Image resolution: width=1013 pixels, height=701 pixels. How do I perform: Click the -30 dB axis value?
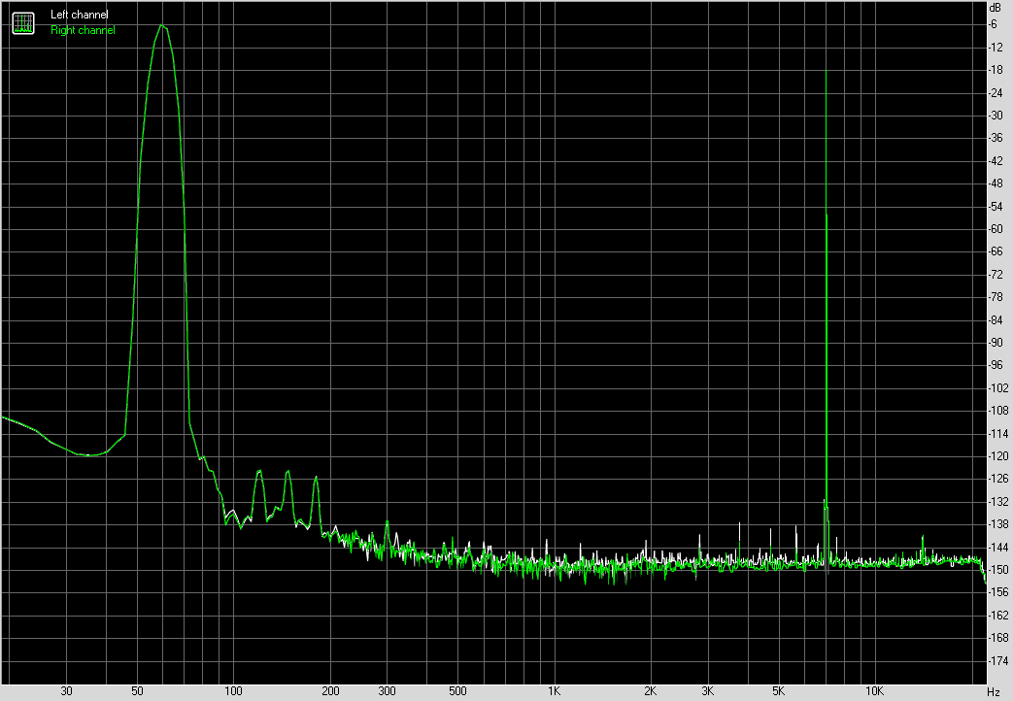click(996, 115)
